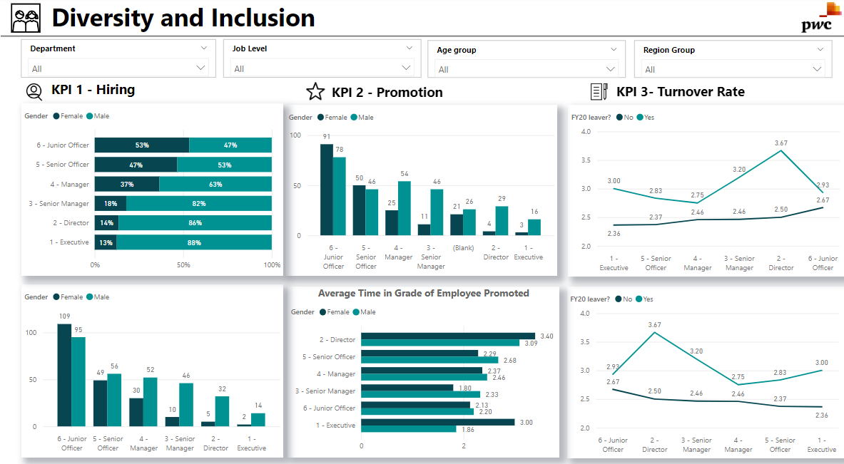The image size is (844, 464).
Task: Click the person icon beside KPI 1 - Hiring
Action: click(x=34, y=92)
